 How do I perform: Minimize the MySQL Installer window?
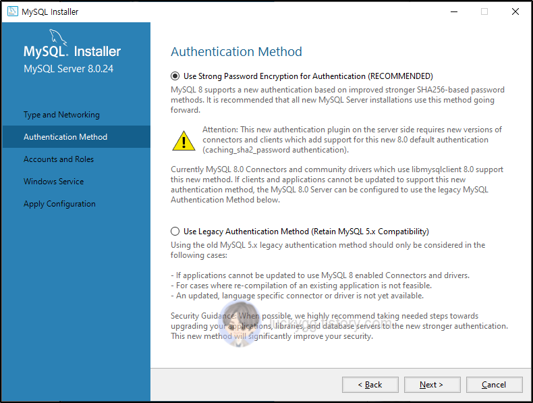454,11
